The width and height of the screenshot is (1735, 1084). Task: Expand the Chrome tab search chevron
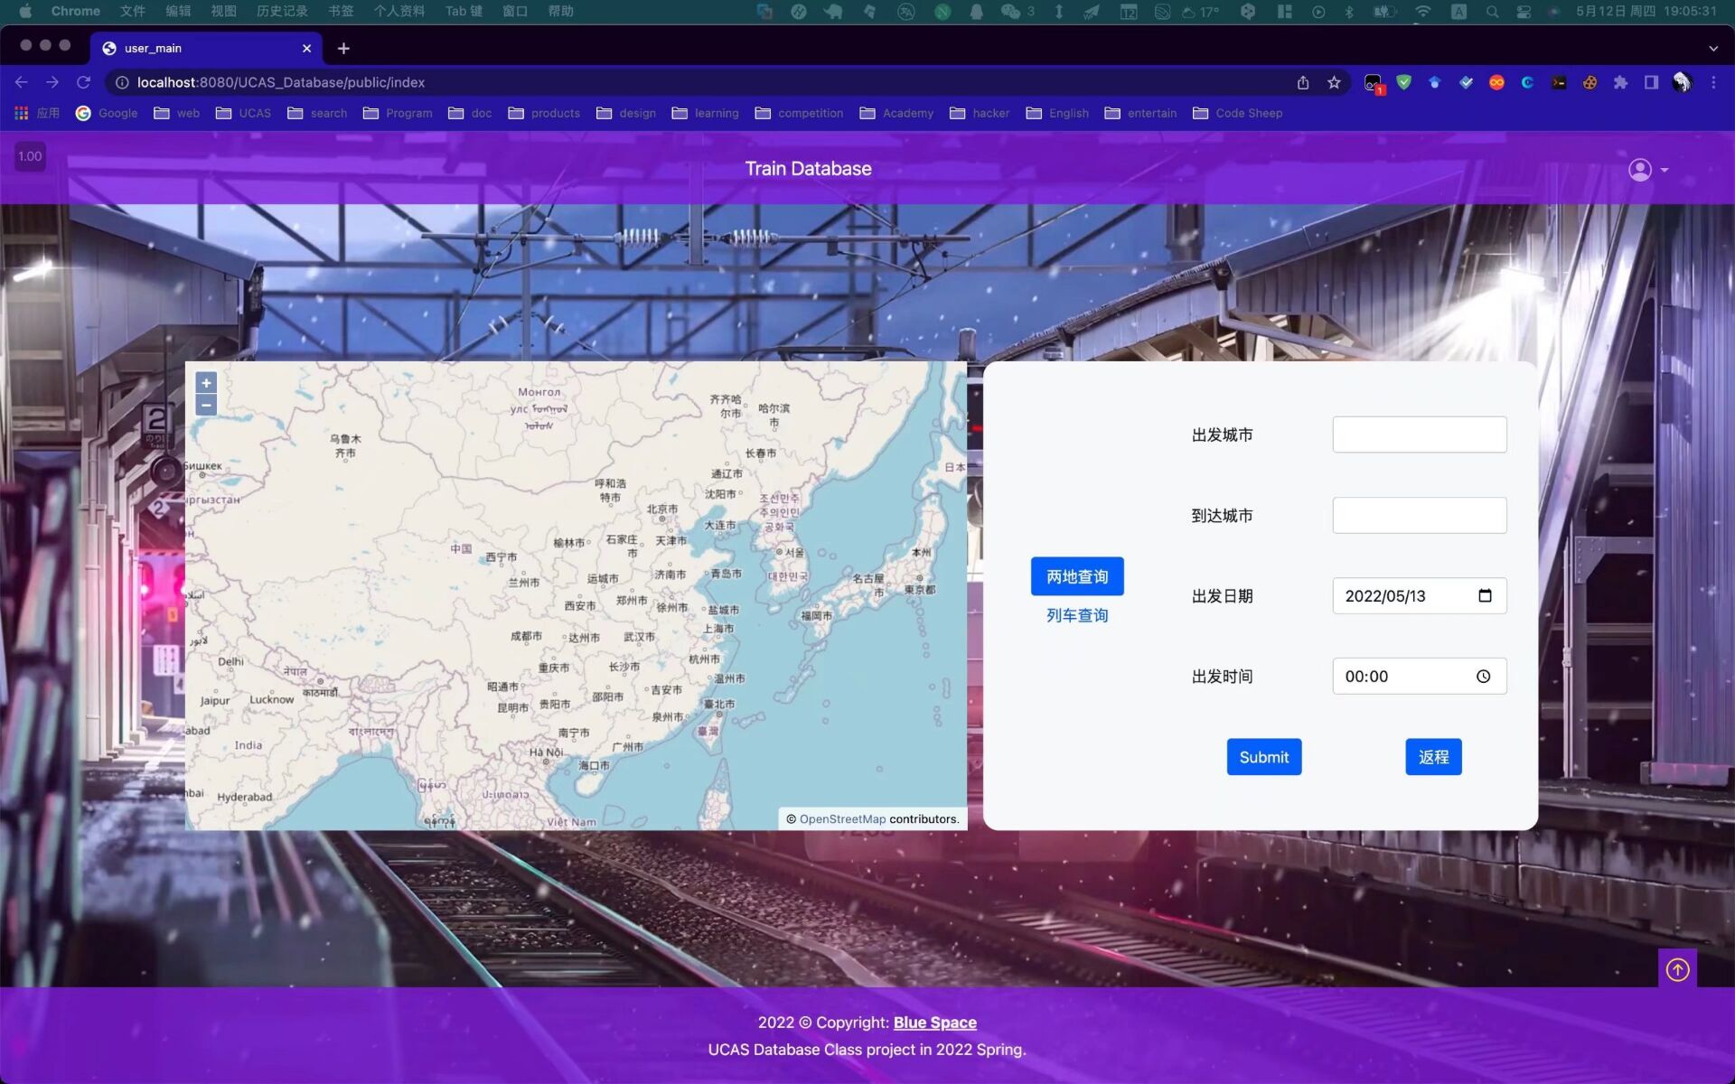(x=1712, y=48)
